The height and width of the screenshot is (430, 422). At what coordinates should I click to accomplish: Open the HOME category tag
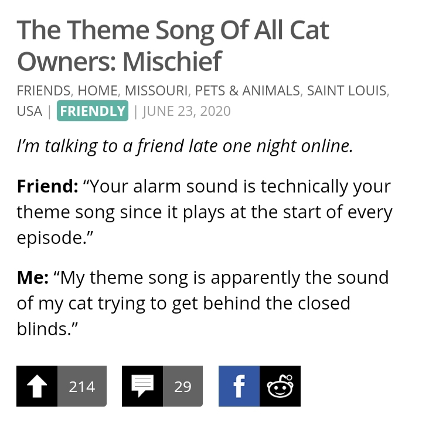pyautogui.click(x=97, y=91)
